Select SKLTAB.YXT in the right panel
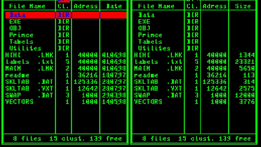 158,88
